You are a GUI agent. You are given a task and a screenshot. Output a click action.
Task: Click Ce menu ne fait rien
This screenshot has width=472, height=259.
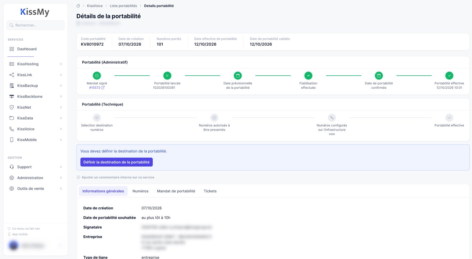pos(24,229)
